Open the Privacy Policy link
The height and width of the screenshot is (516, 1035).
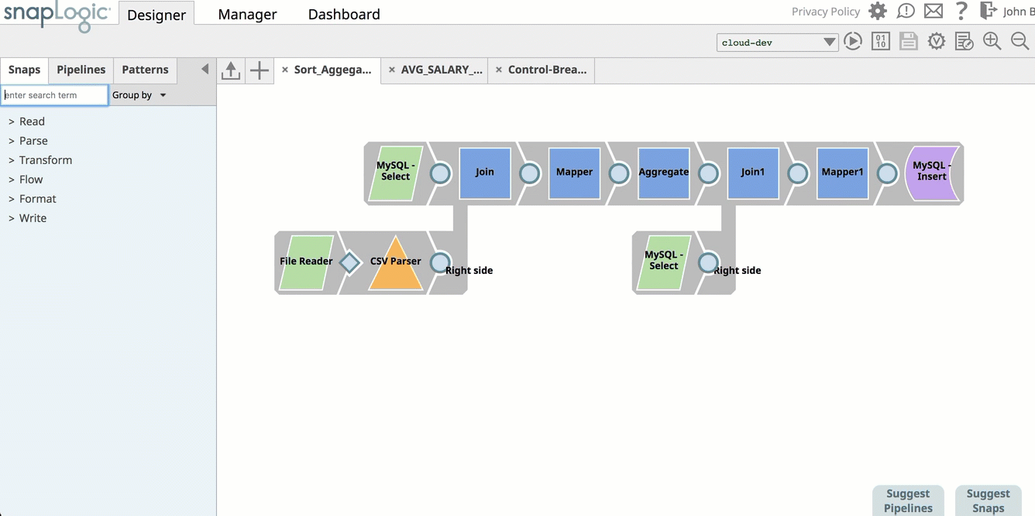pyautogui.click(x=825, y=12)
